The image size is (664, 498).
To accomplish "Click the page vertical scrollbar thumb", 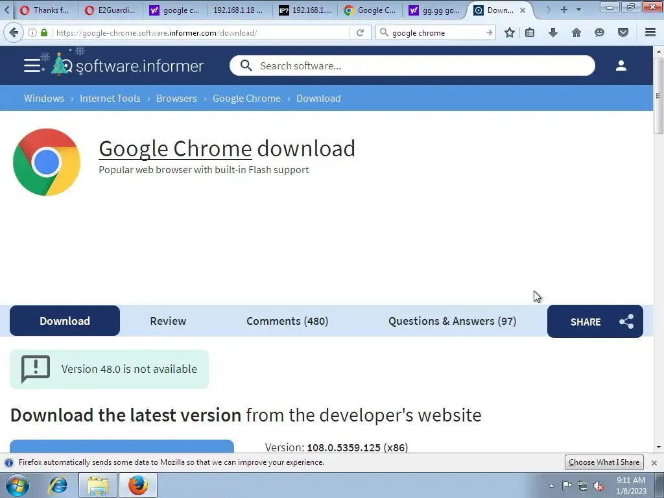I will [x=659, y=96].
